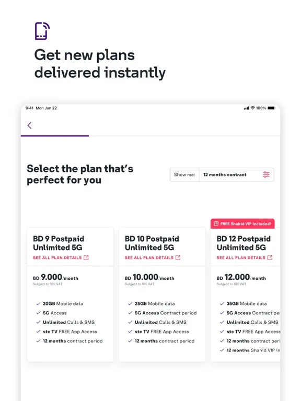Open SEE ALL PLAN DETAILS for BD 10 plan
This screenshot has height=401, width=301.
tap(149, 258)
